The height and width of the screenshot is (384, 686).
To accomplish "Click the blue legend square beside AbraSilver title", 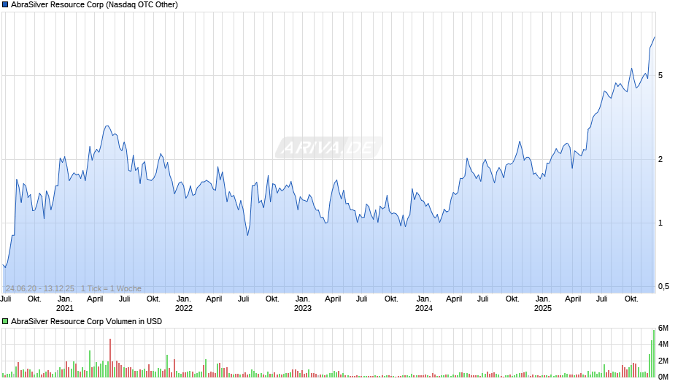I will tap(5, 5).
